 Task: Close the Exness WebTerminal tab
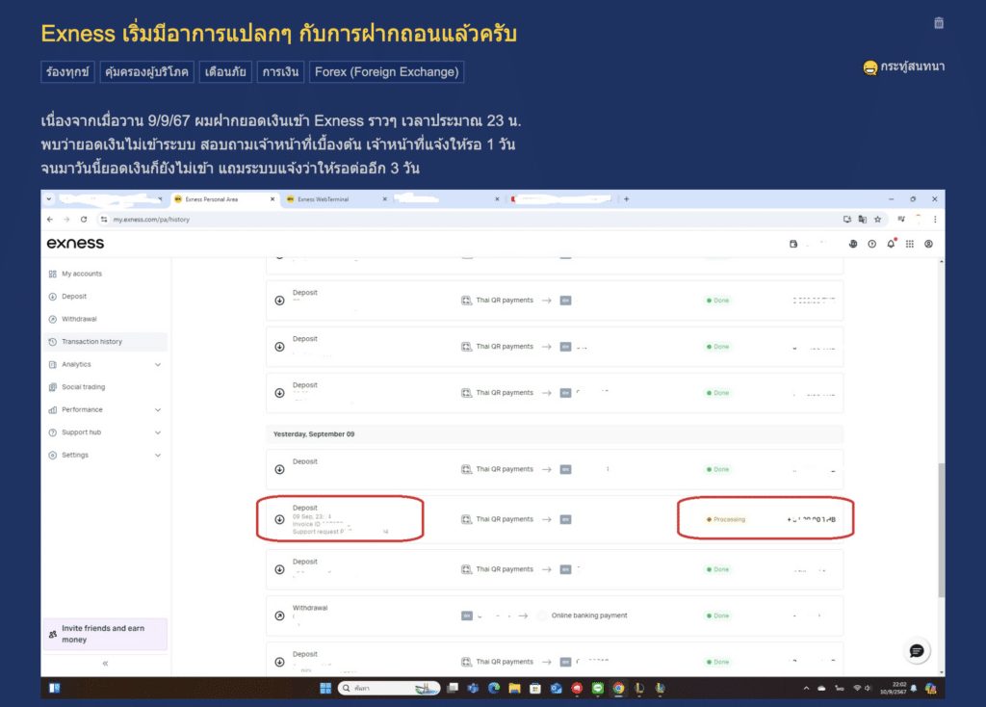(385, 199)
